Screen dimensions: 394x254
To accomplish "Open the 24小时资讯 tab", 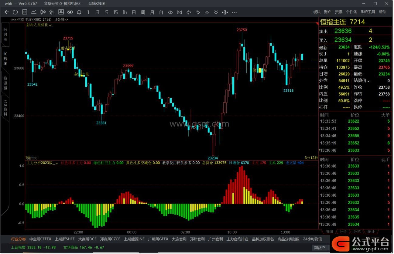I will tap(313, 239).
